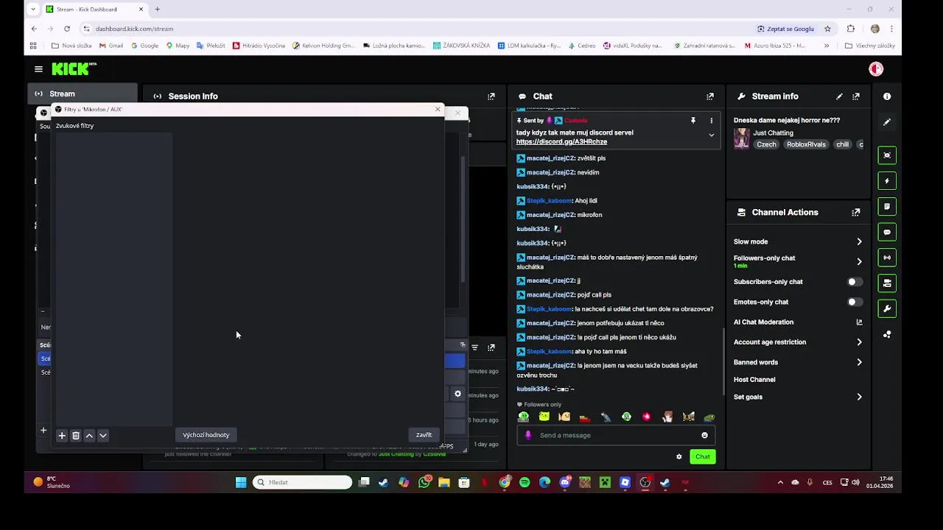Select the RobloxRivals stream tag
The width and height of the screenshot is (943, 530).
click(806, 144)
